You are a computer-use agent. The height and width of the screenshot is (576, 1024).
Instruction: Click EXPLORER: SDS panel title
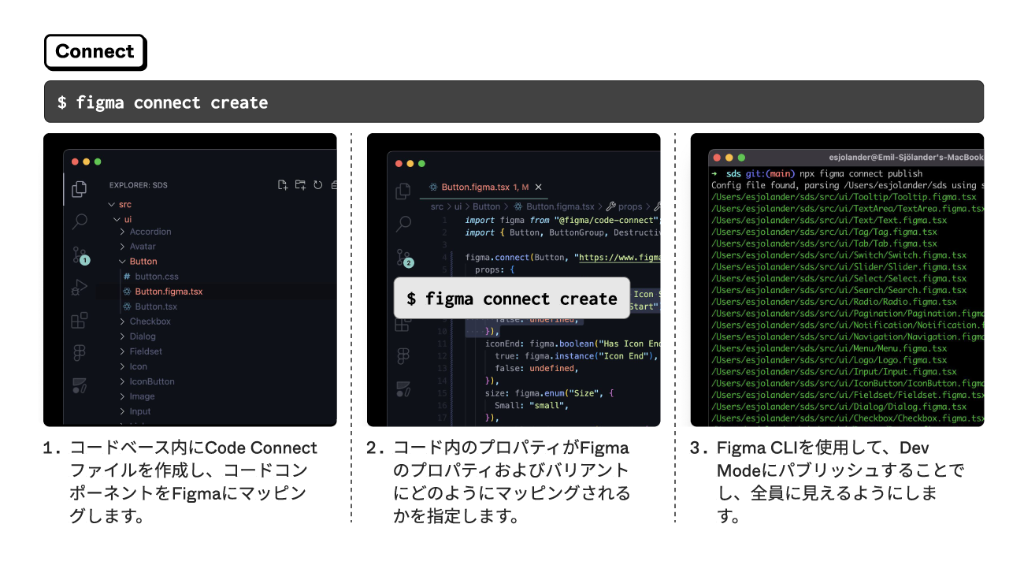pyautogui.click(x=138, y=185)
